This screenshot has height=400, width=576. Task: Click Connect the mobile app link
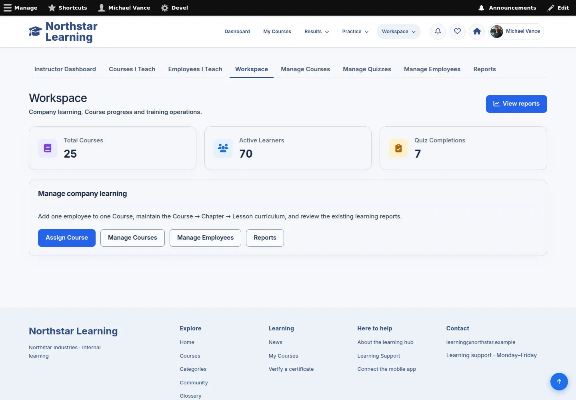click(387, 369)
